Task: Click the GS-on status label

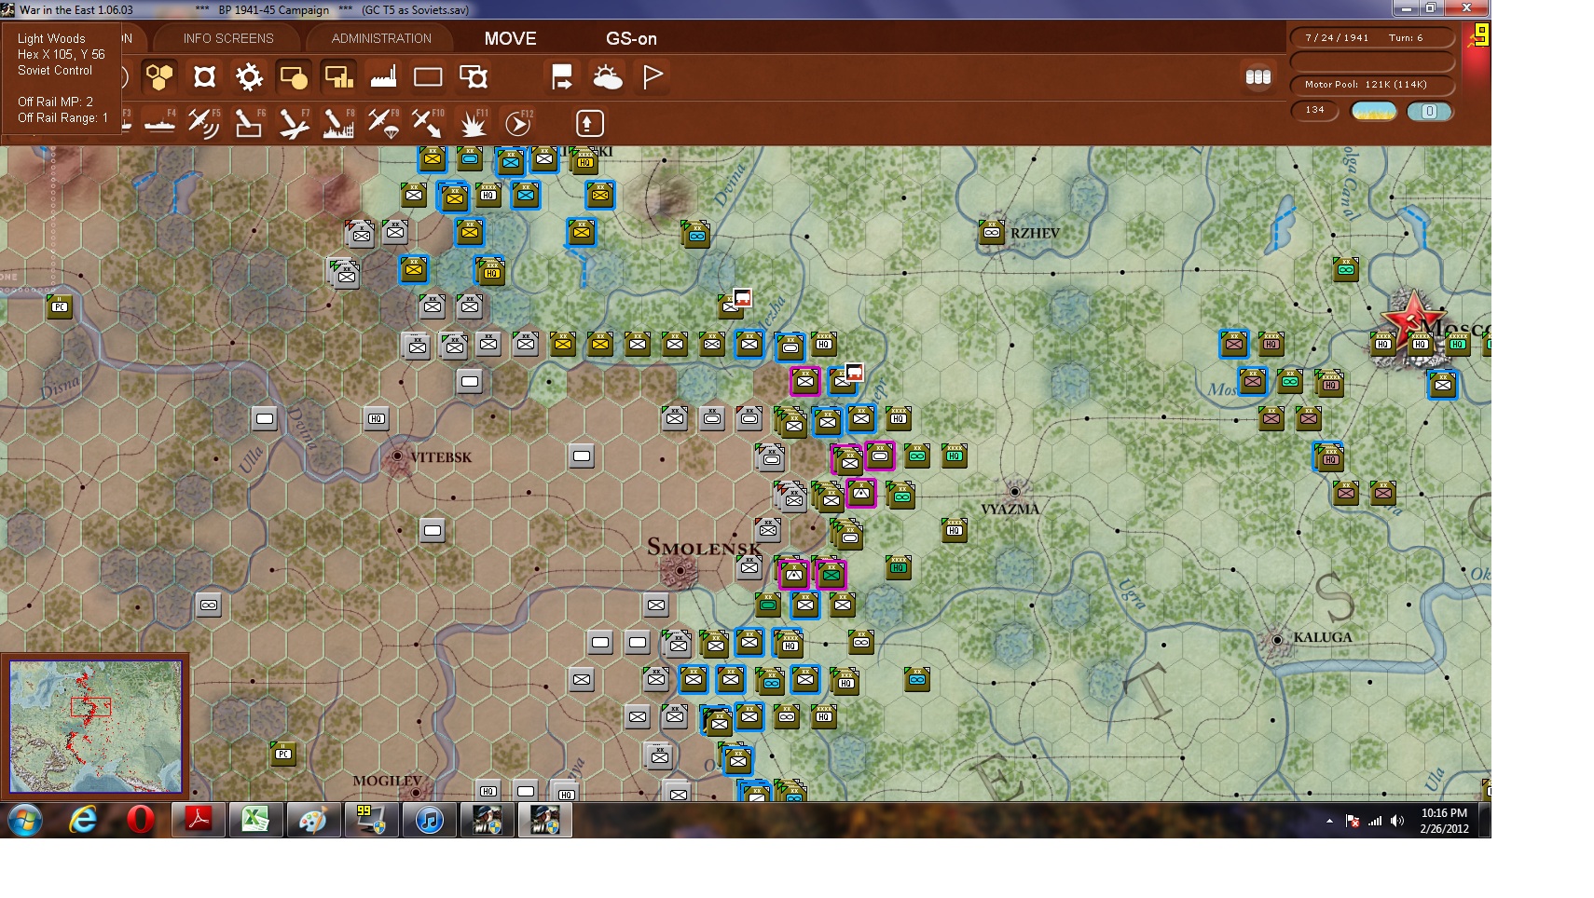Action: click(631, 38)
